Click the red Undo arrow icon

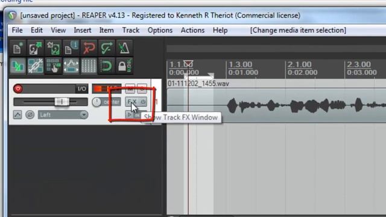pyautogui.click(x=89, y=48)
